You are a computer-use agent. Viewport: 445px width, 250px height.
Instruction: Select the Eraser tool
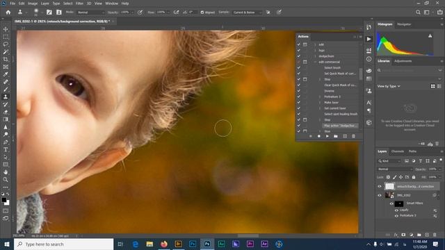[x=6, y=112]
